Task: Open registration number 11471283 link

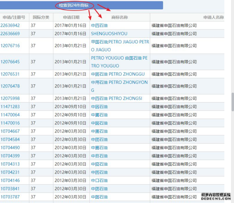Action: pyautogui.click(x=10, y=107)
